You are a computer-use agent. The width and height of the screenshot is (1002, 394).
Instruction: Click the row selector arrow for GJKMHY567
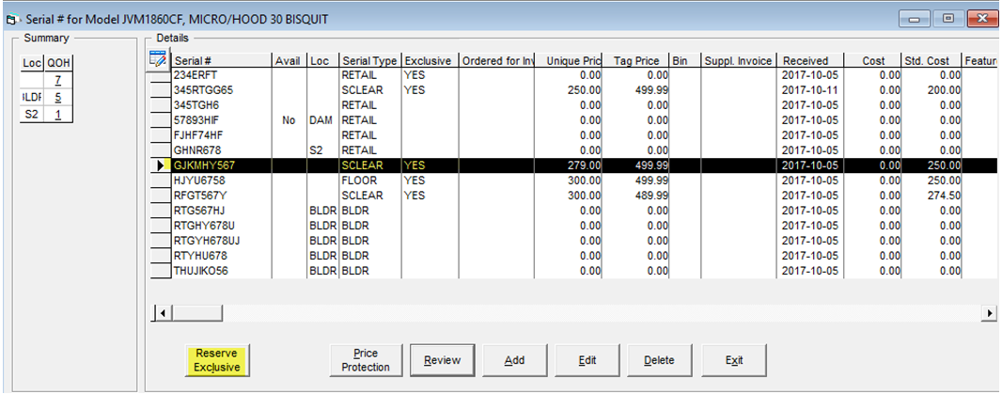click(x=160, y=165)
